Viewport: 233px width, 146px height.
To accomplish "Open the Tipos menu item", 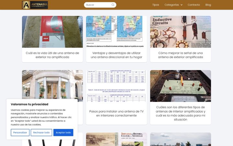I will pos(156,5).
